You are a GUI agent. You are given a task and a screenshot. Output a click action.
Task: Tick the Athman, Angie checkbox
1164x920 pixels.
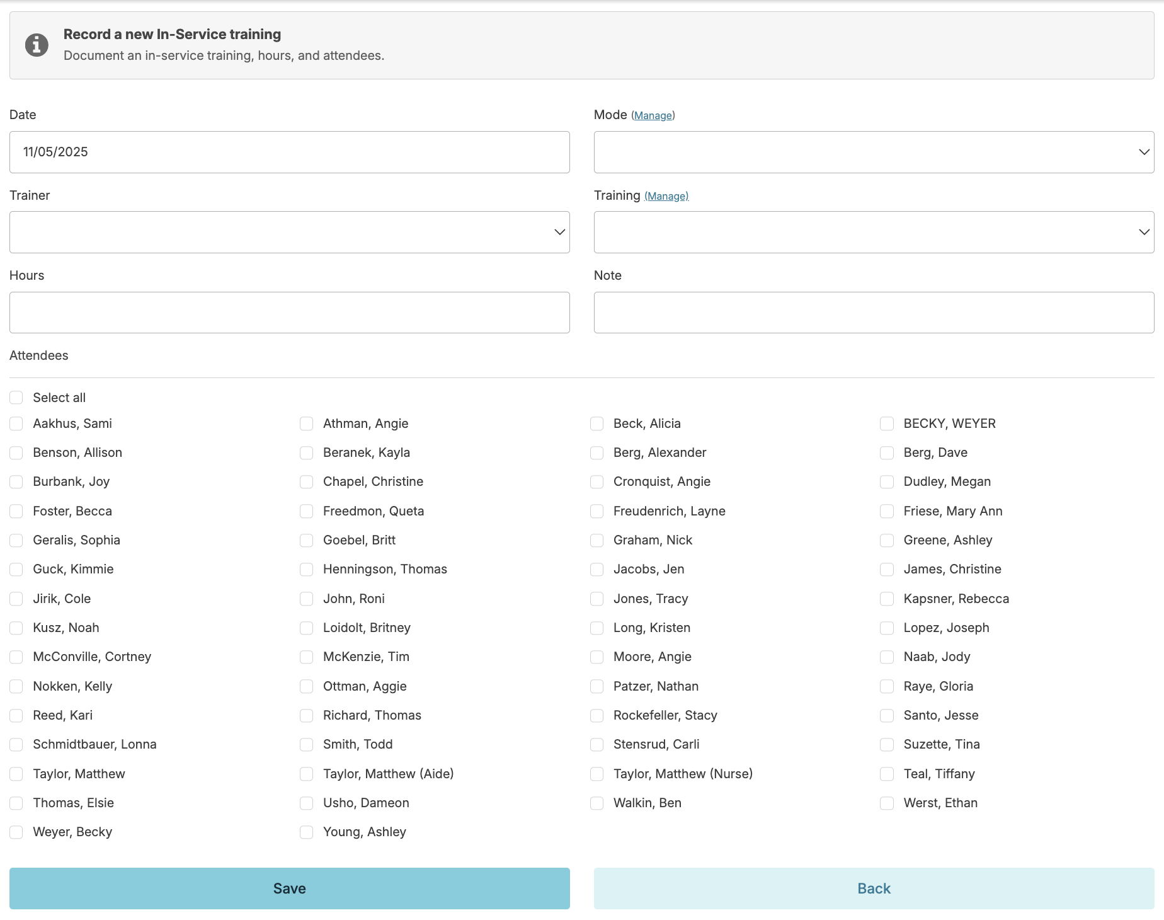307,423
